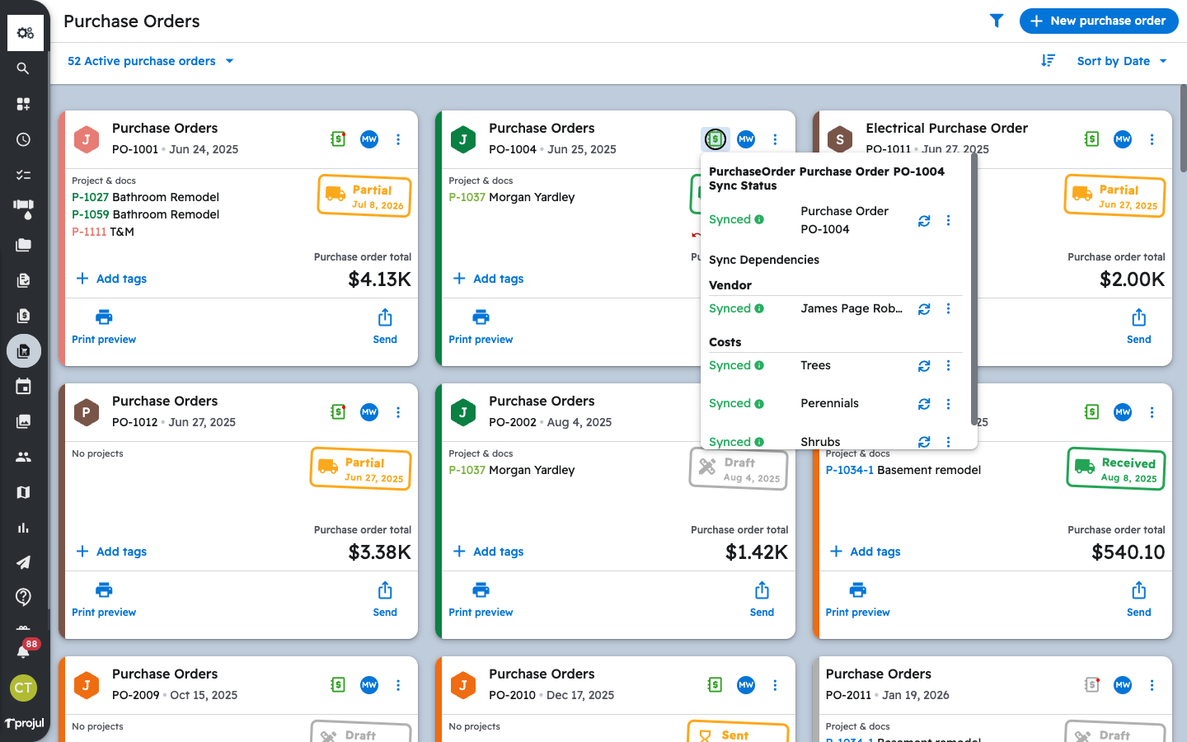Expand 52 Active purchase orders dropdown
This screenshot has width=1187, height=742.
[x=151, y=61]
